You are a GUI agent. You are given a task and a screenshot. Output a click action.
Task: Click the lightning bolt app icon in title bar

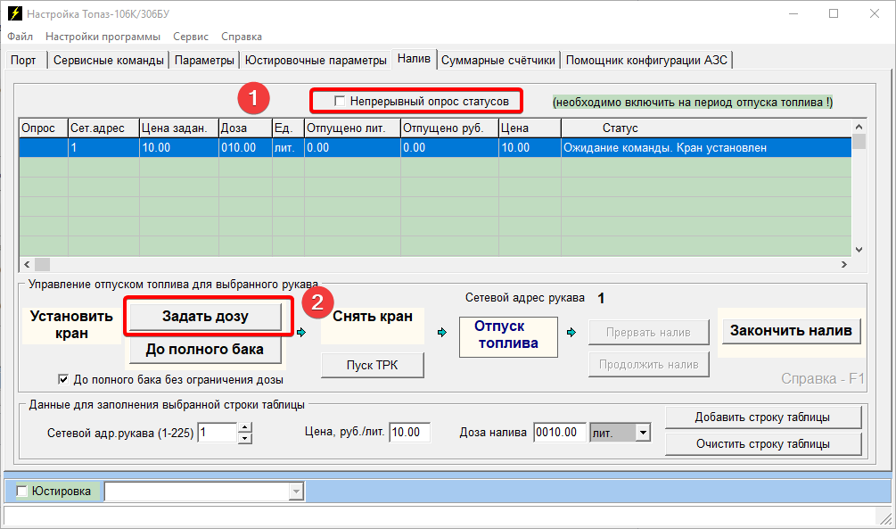click(14, 13)
